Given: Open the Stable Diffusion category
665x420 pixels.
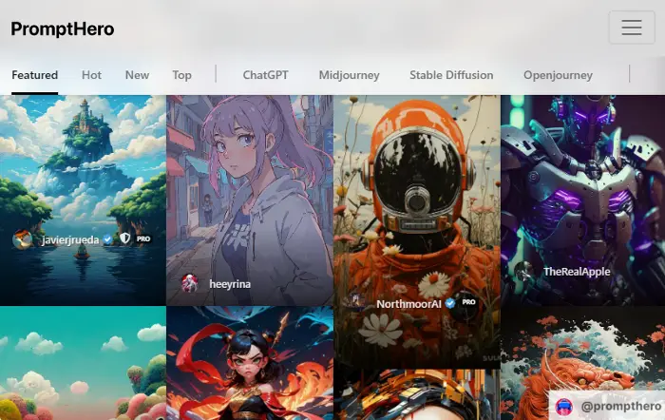Looking at the screenshot, I should tap(451, 75).
